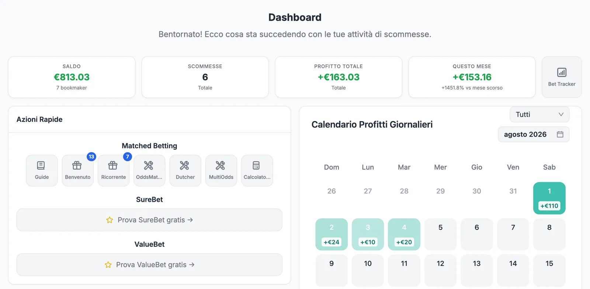Click the star icon on Prova ValueBet
This screenshot has width=590, height=289.
(x=108, y=265)
